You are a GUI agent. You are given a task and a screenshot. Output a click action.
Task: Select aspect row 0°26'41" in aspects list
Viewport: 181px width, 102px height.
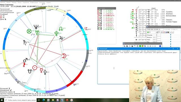(x=106, y=29)
